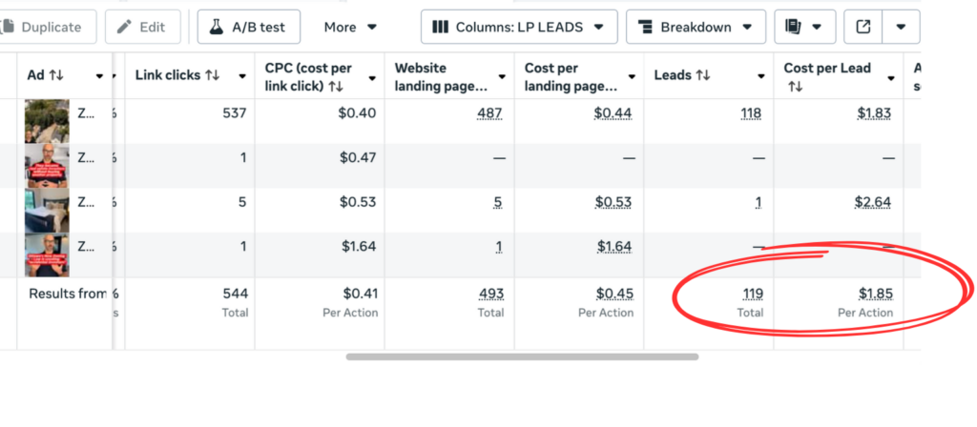Viewport: 977px width, 427px height.
Task: Open the reports icon dropdown
Action: (x=804, y=27)
